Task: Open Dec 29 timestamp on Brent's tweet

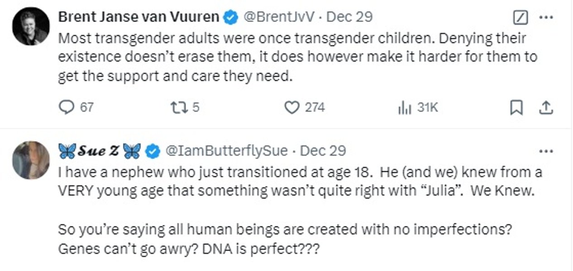Action: [349, 17]
